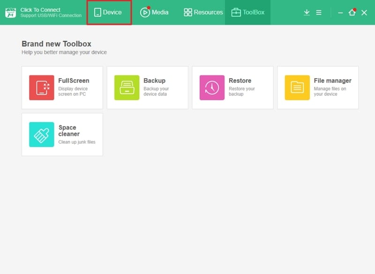This screenshot has height=274, width=375.
Task: Click 'Clean up junk files' description
Action: [77, 142]
